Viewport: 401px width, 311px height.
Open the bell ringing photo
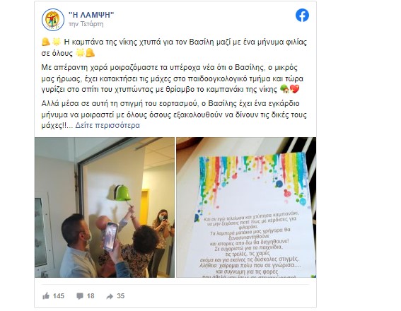point(105,207)
